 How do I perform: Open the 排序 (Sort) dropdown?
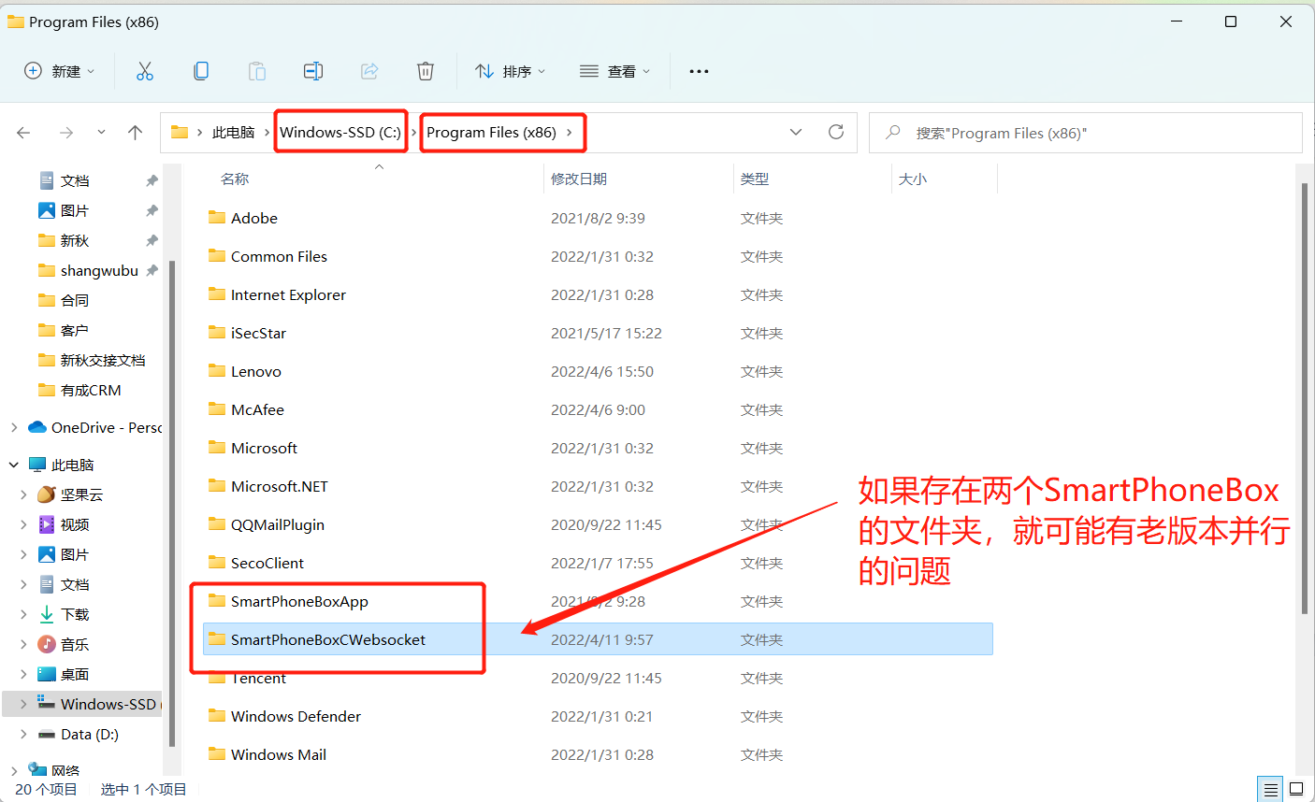[510, 71]
